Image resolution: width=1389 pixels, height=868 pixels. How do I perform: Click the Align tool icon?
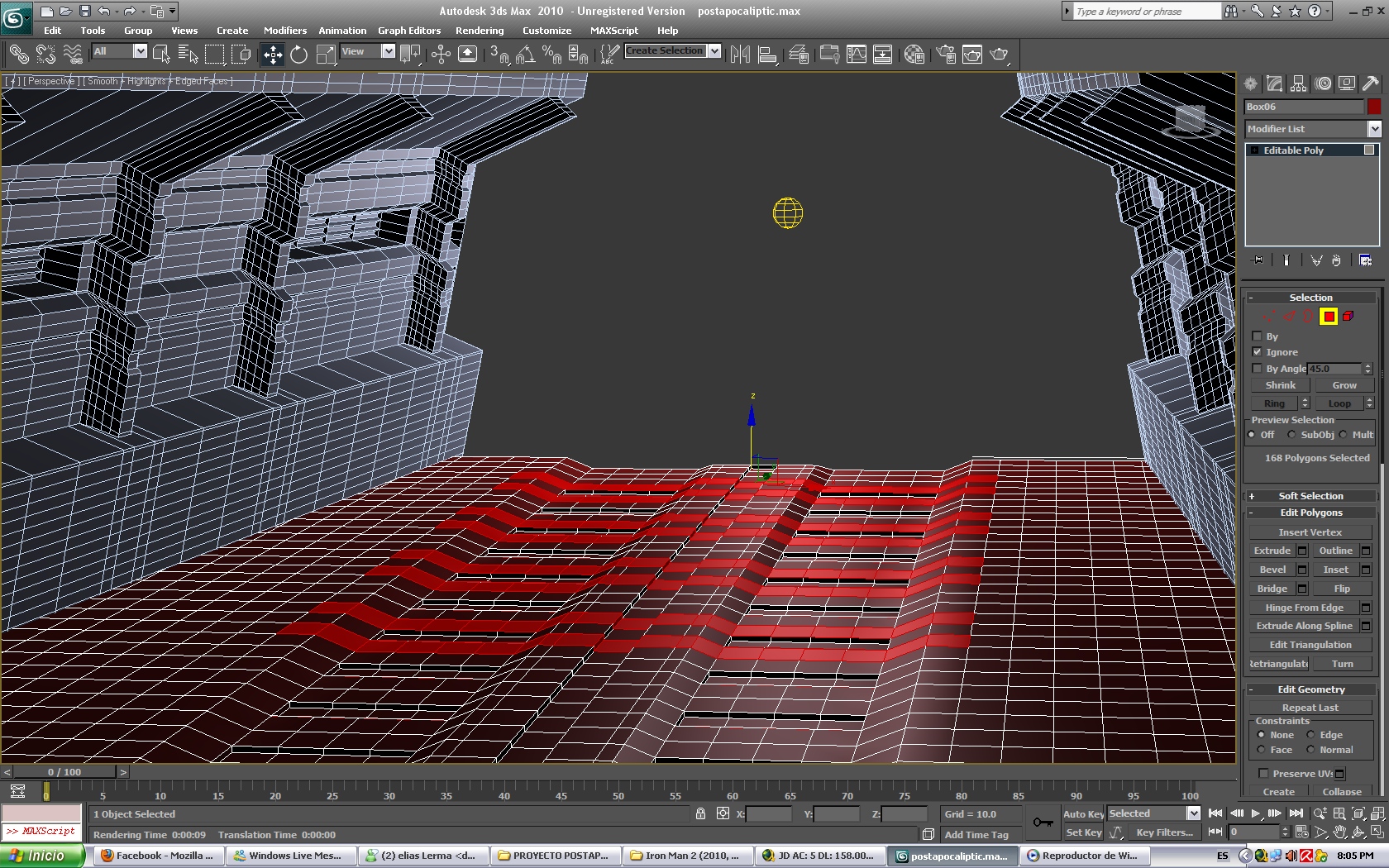tap(767, 55)
